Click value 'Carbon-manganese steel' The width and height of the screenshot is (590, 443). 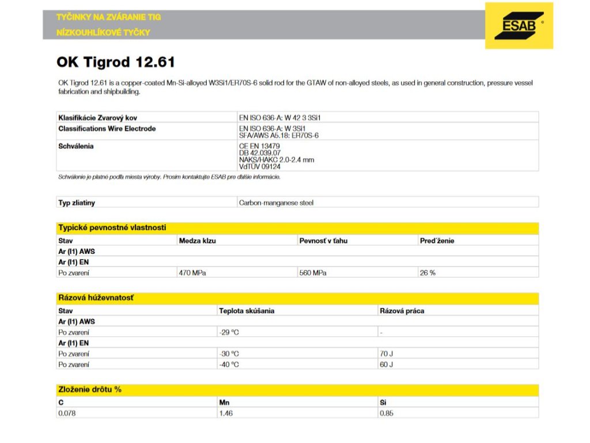pyautogui.click(x=276, y=202)
